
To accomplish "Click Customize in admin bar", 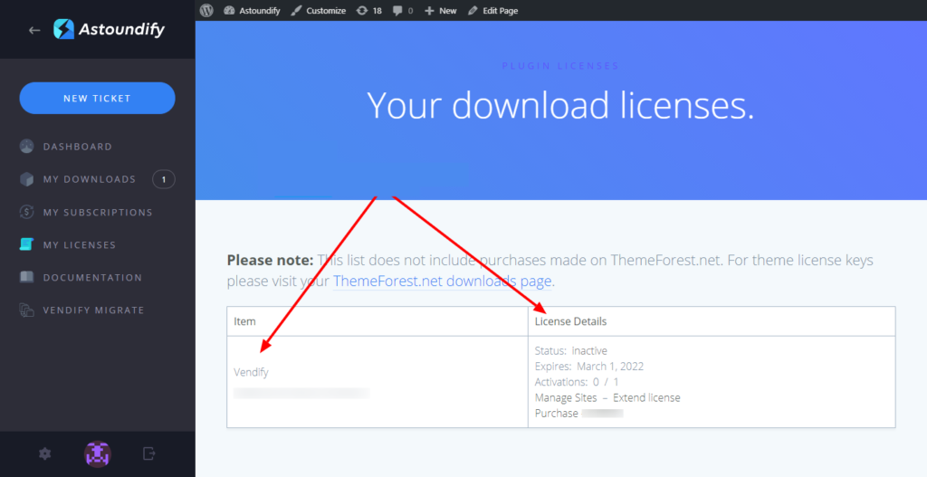I will click(x=326, y=11).
